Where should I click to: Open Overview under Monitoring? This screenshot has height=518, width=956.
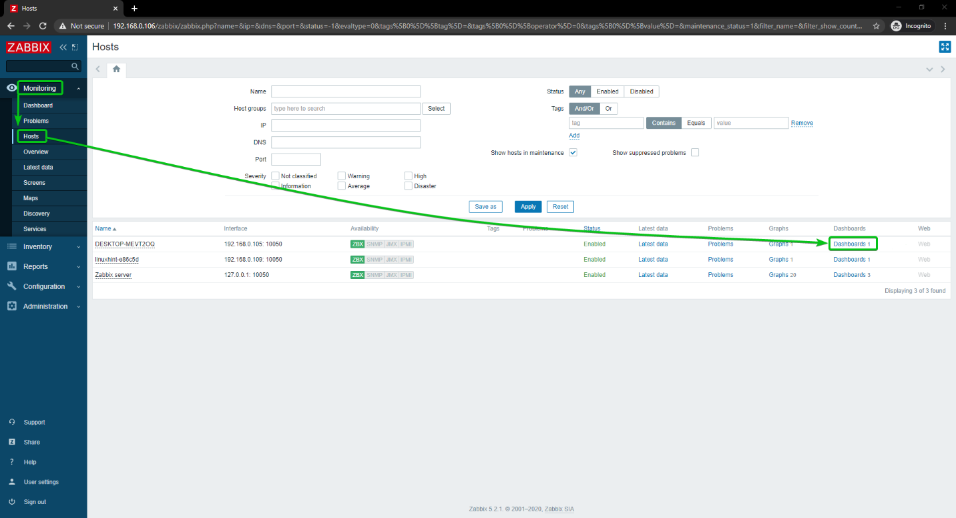tap(36, 152)
